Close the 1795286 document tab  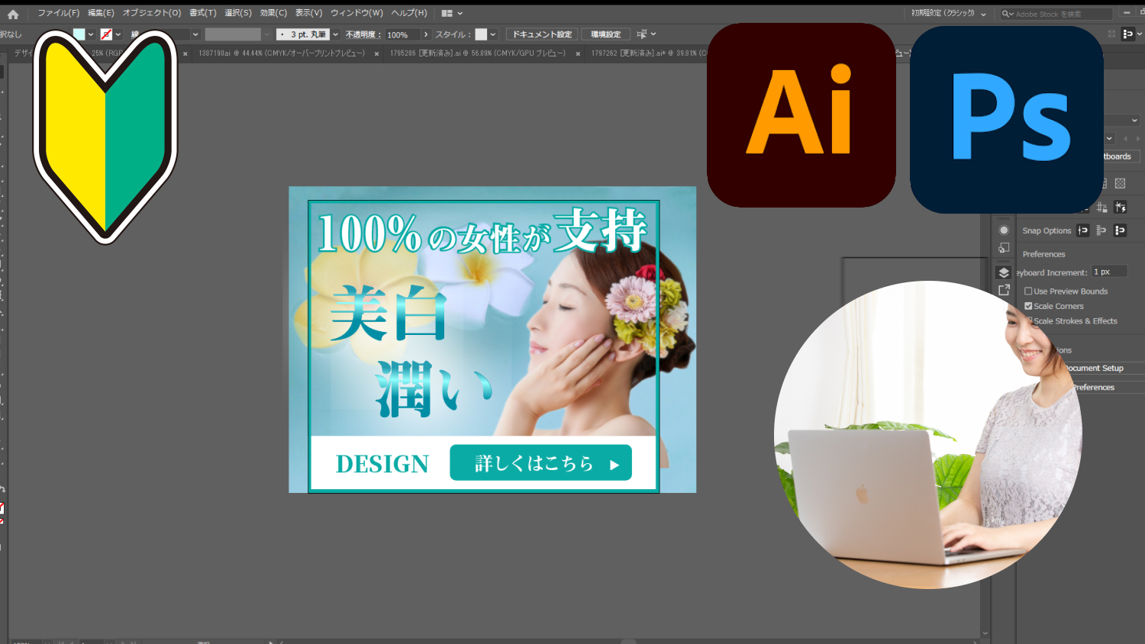pos(578,53)
